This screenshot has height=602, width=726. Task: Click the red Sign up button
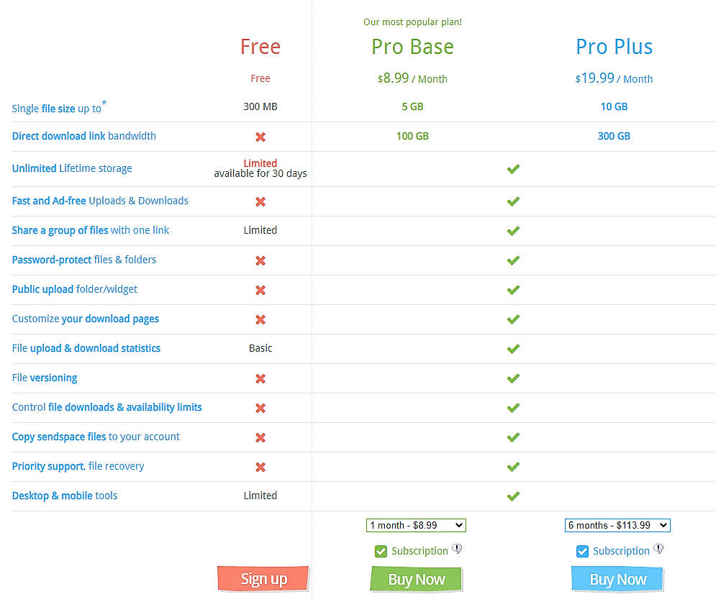(x=263, y=578)
